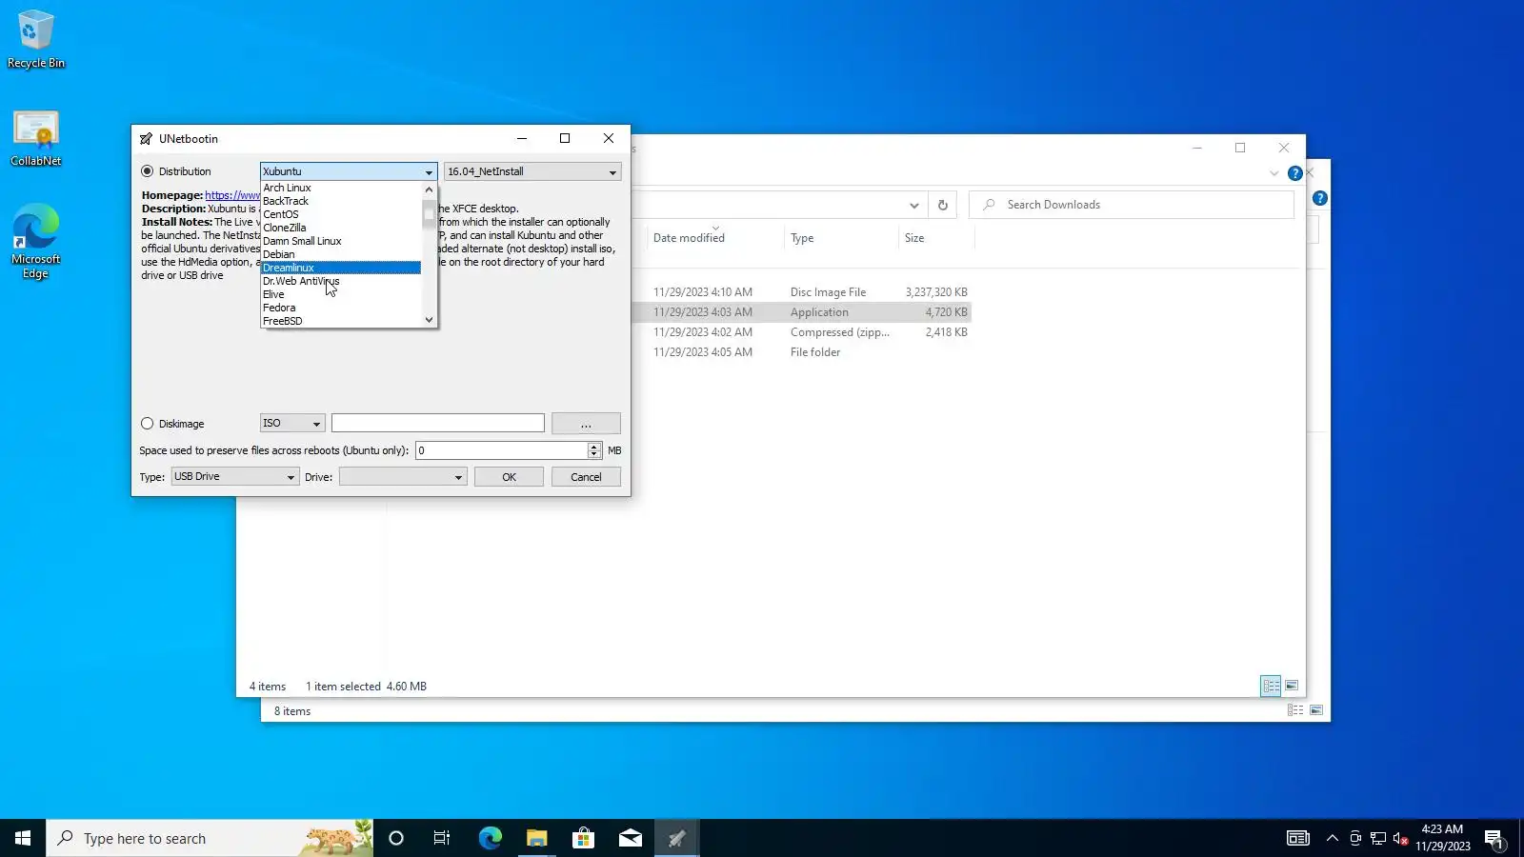Click the UNetbootin title bar icon

(x=146, y=139)
